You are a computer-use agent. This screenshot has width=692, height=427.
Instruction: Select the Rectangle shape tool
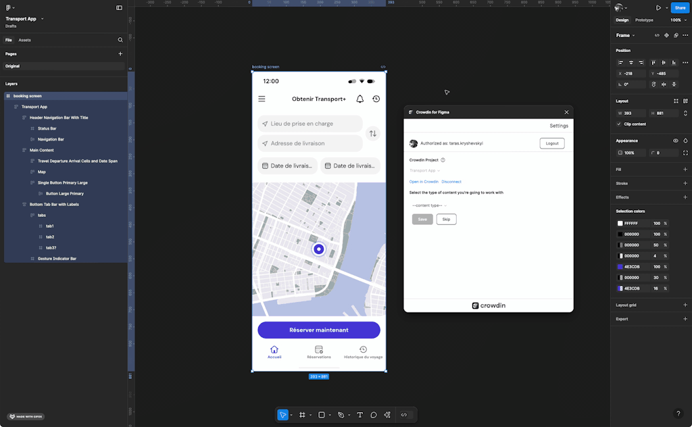320,414
